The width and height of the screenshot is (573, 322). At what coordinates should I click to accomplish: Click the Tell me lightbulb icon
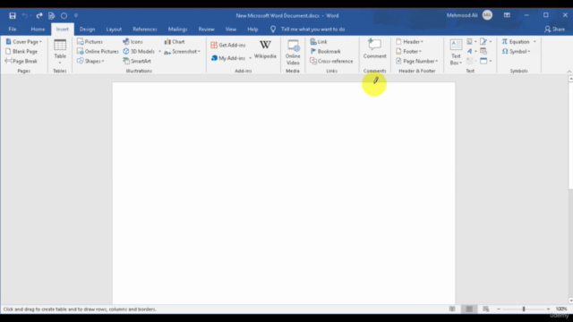(x=273, y=30)
